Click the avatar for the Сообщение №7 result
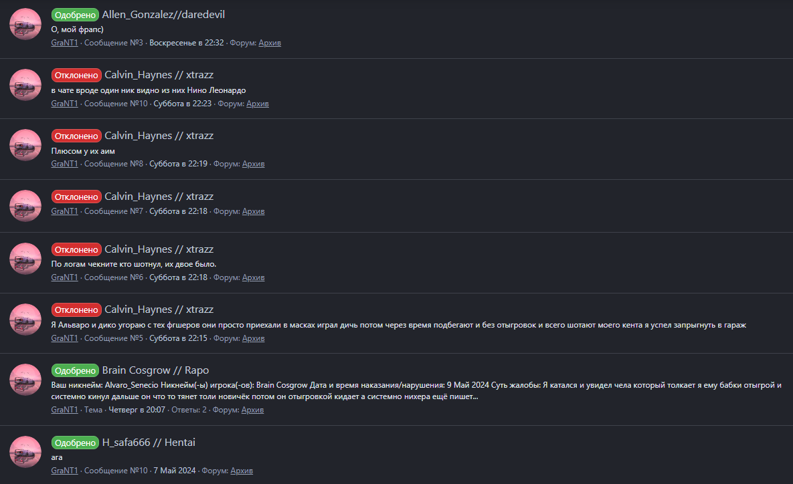The height and width of the screenshot is (484, 793). tap(25, 206)
